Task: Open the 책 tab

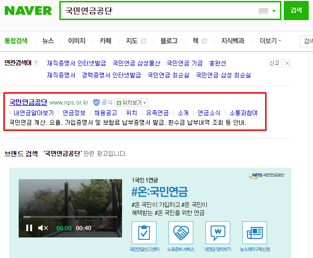Action: [x=195, y=41]
